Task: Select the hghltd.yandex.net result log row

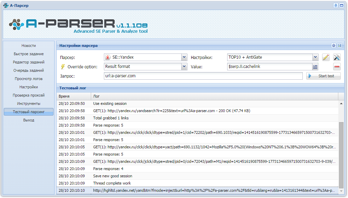Action: click(197, 190)
